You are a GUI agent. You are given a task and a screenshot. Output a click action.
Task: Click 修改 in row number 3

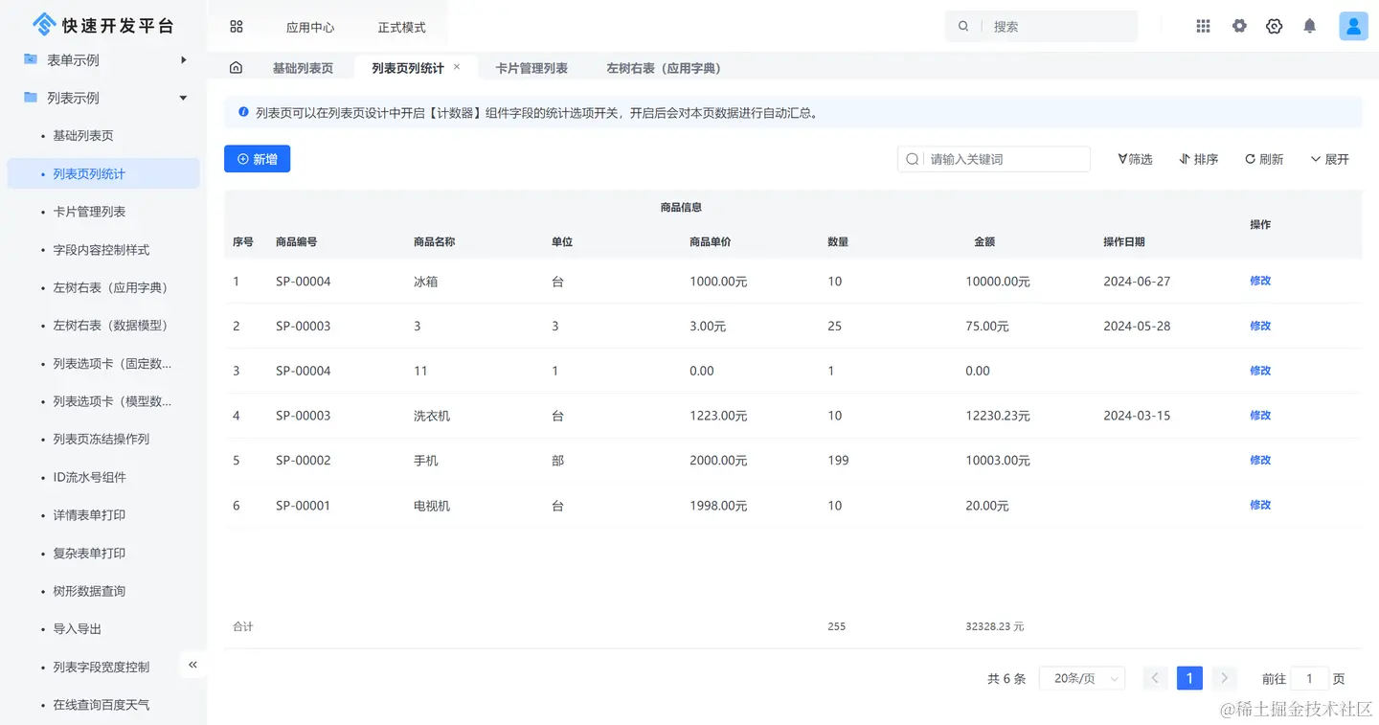tap(1260, 371)
